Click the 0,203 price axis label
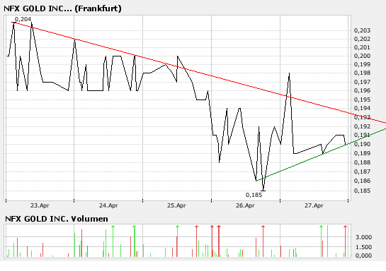 tap(362, 30)
